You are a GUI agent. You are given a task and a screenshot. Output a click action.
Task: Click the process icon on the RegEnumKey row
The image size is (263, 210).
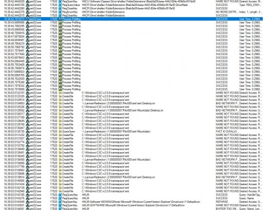coord(27,12)
